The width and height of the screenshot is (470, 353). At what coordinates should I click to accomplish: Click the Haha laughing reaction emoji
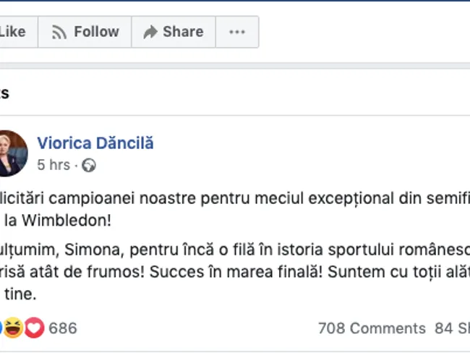pyautogui.click(x=14, y=328)
